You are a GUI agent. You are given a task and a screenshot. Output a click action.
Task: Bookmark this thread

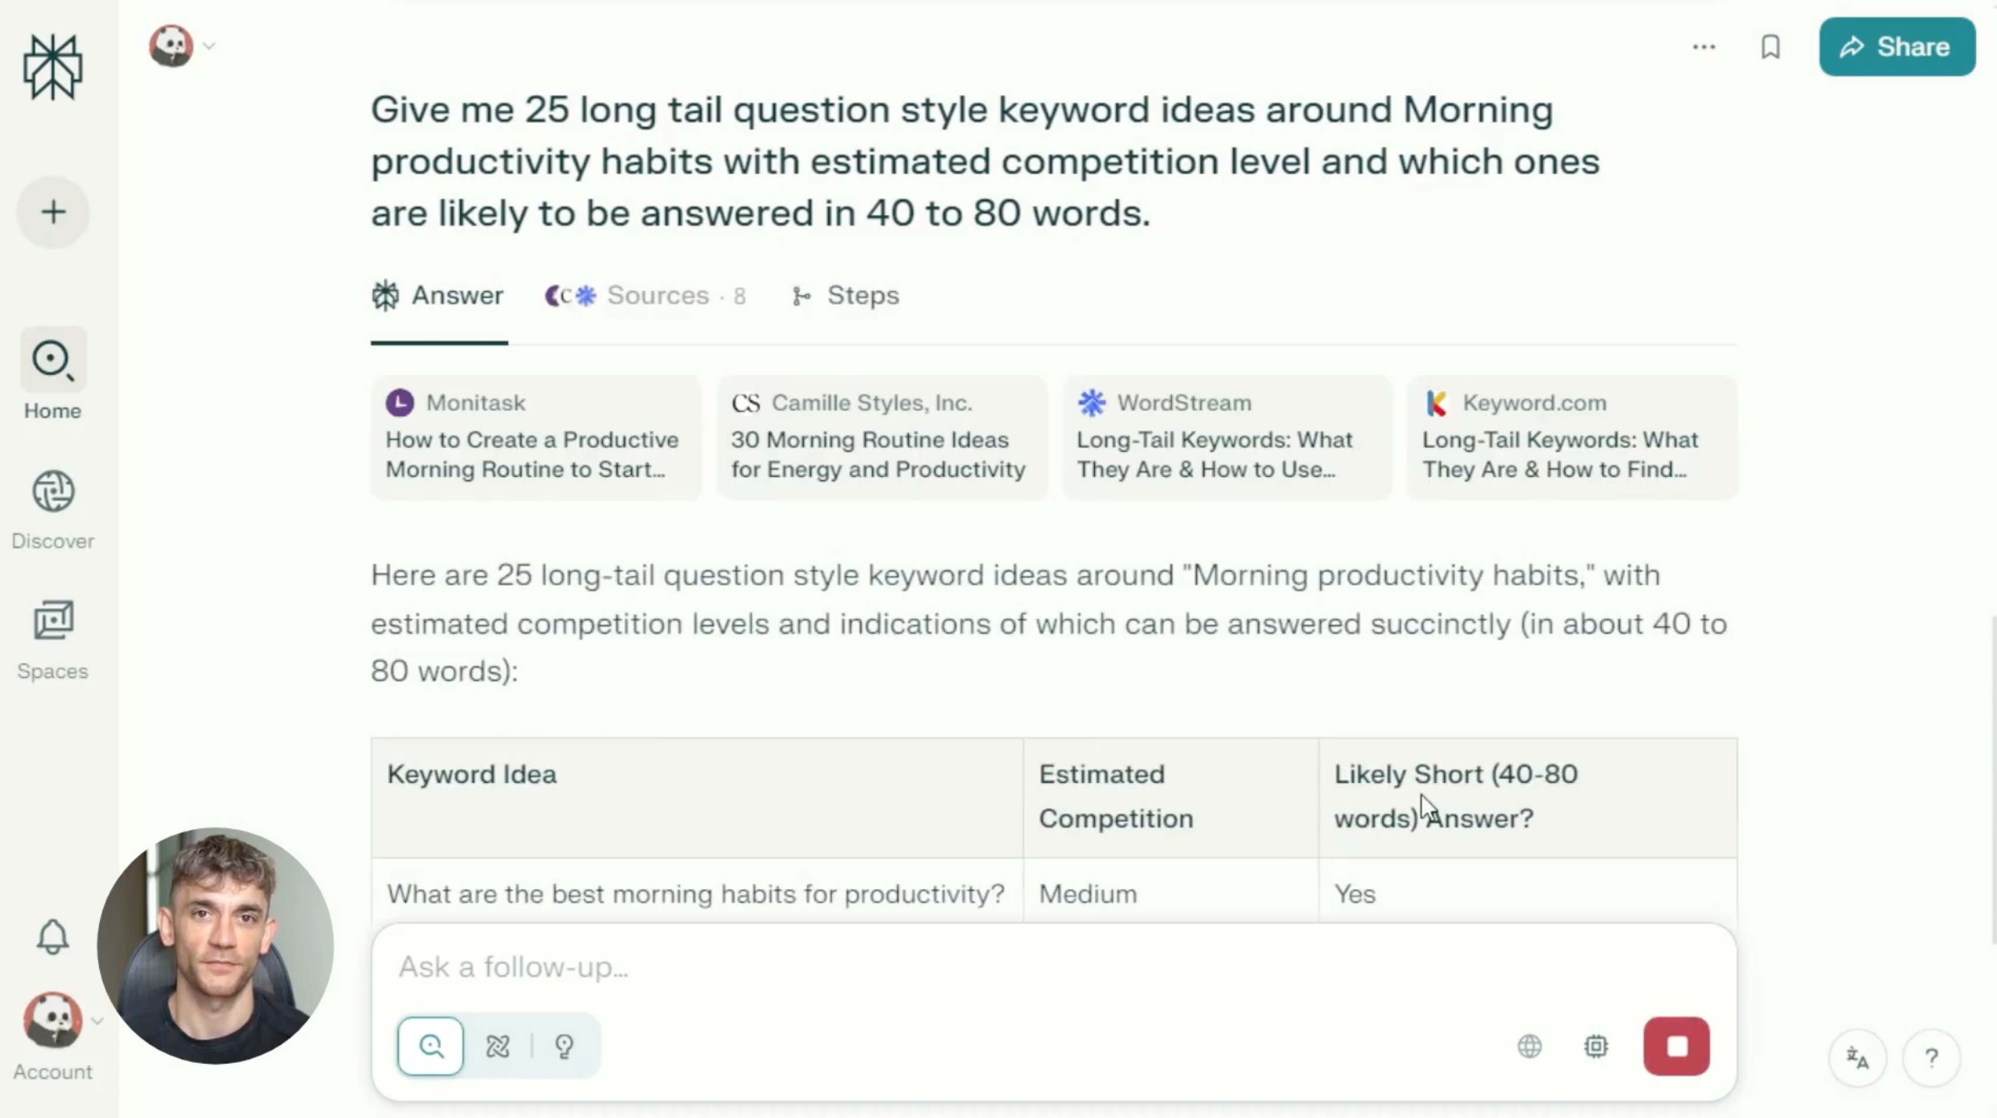point(1770,47)
